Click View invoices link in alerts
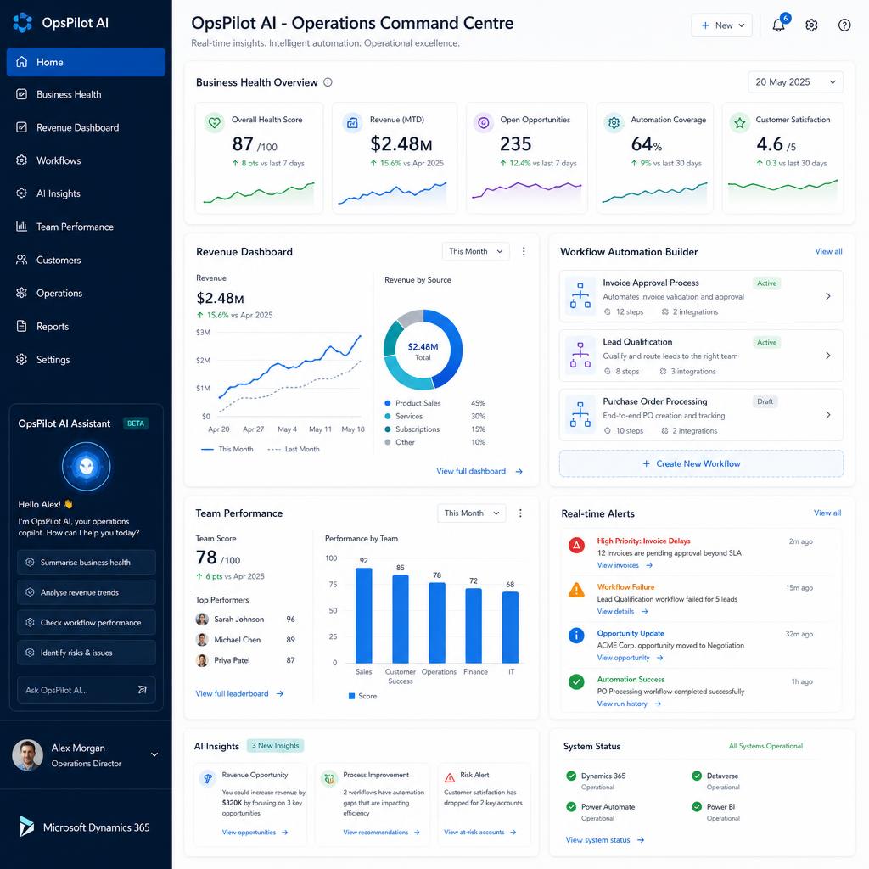Viewport: 869px width, 869px height. click(x=625, y=565)
